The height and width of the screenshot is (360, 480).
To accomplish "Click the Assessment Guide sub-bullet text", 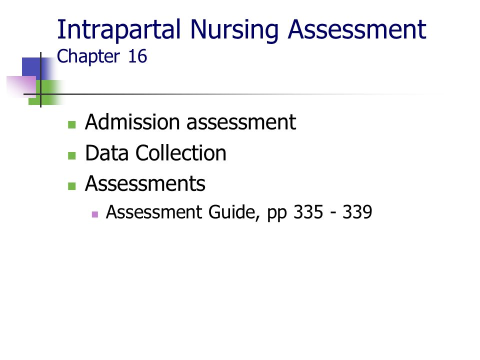I will [183, 212].
